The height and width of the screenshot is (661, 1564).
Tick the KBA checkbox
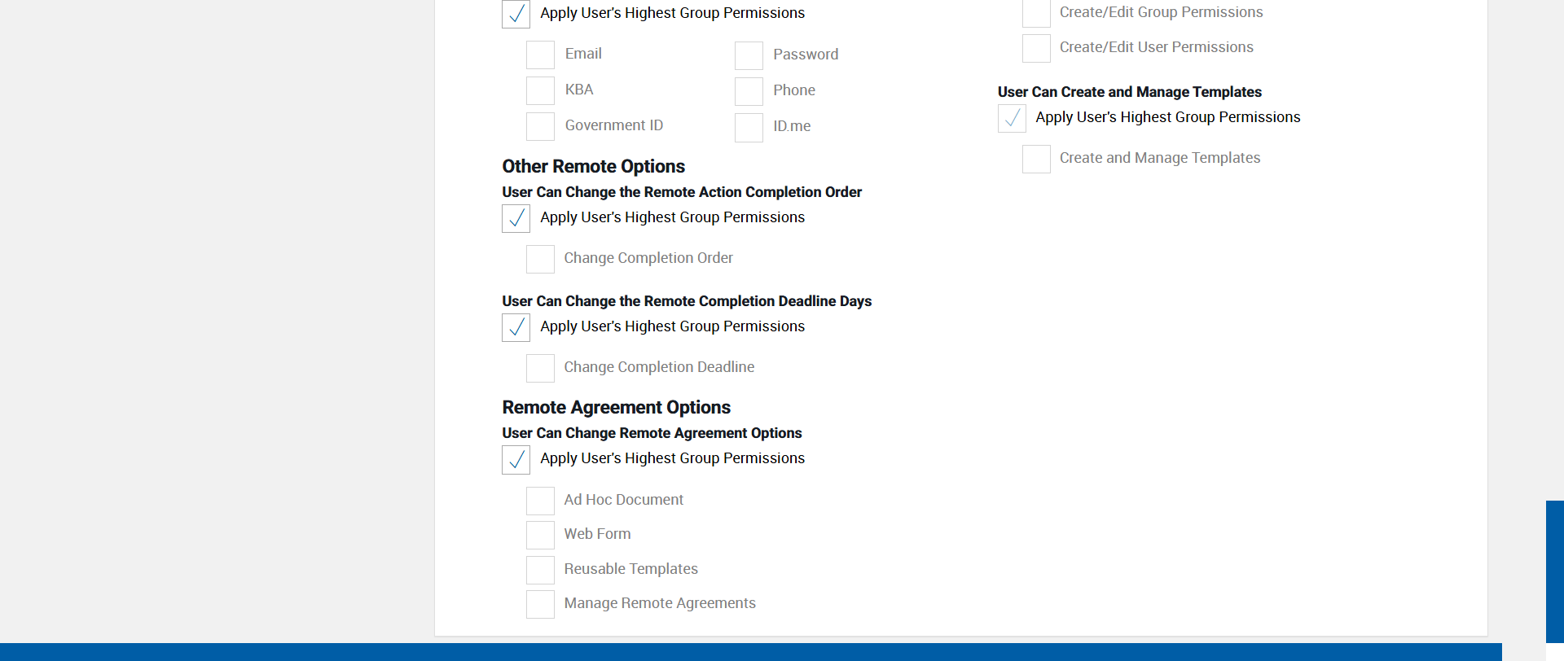pyautogui.click(x=540, y=90)
